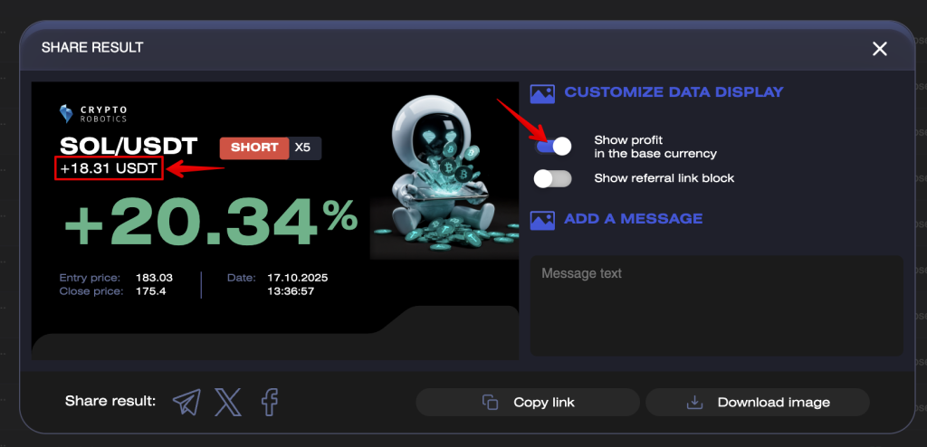Click the copy icon in Copy link button

click(x=491, y=402)
